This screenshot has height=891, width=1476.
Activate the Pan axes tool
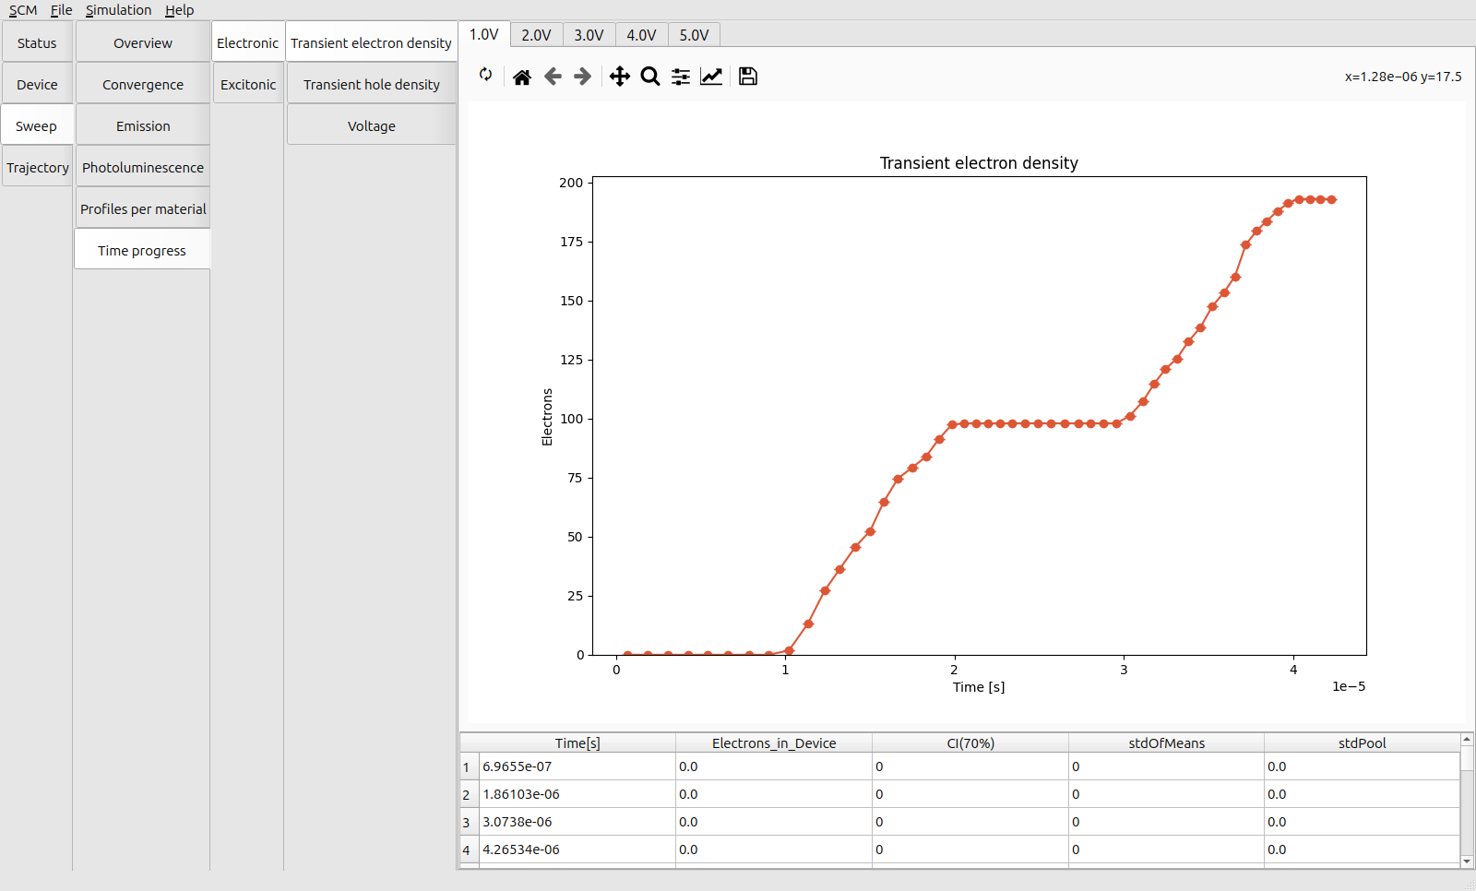(620, 77)
